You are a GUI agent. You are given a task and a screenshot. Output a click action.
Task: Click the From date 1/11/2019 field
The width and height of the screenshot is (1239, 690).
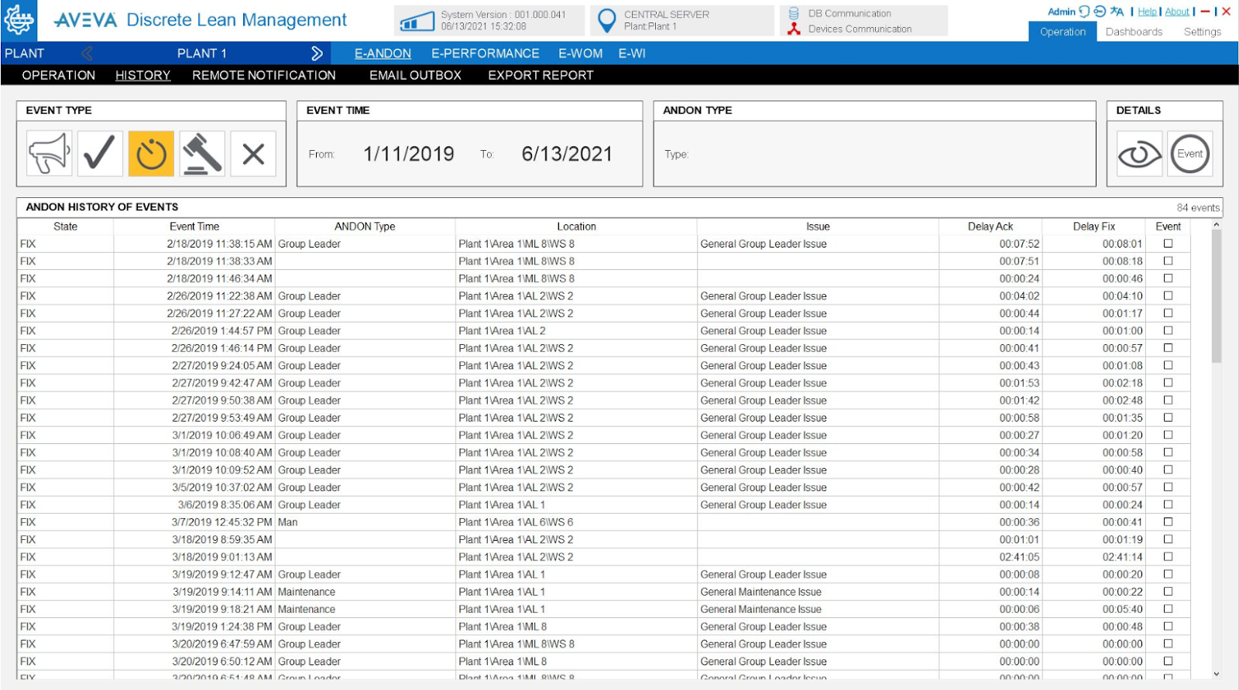pos(408,154)
